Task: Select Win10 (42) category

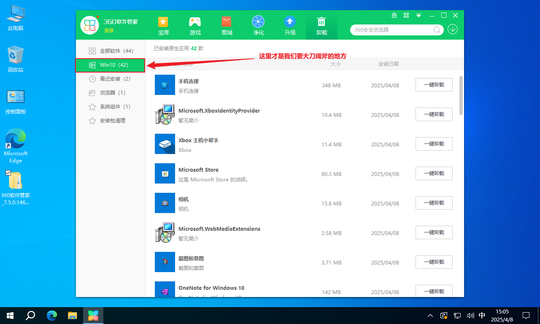Action: point(111,65)
